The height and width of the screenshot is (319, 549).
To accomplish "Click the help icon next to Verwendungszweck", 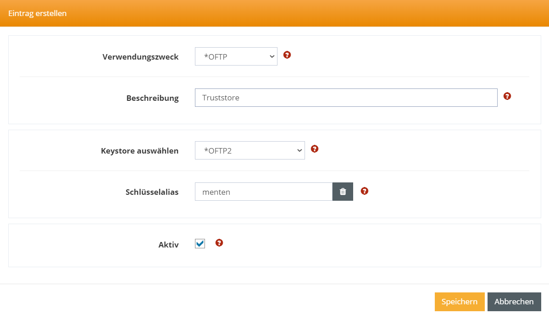I will pyautogui.click(x=287, y=55).
